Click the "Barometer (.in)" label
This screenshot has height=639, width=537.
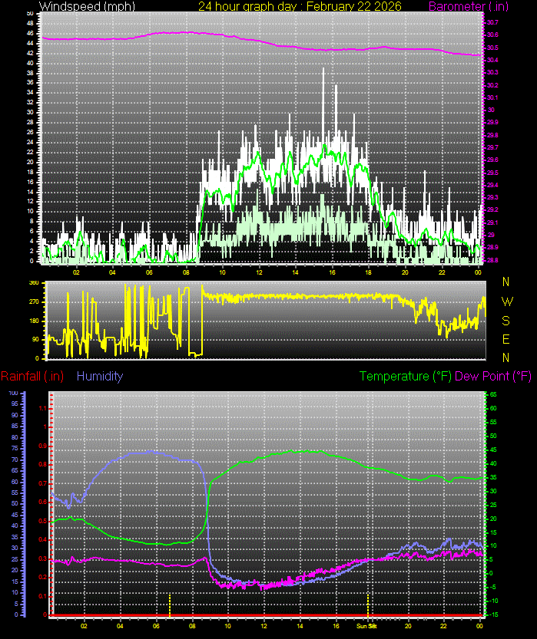pos(469,6)
